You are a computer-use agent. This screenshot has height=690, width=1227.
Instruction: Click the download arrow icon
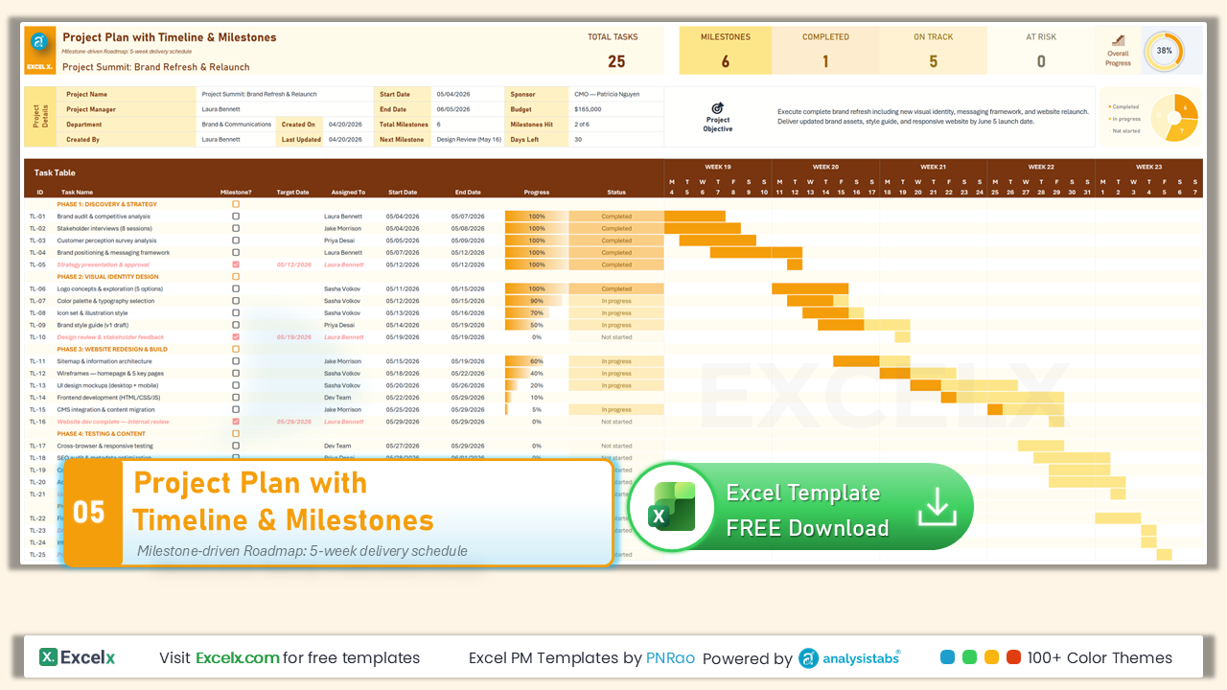(x=938, y=507)
